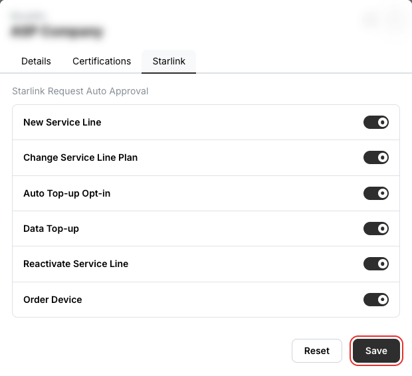The width and height of the screenshot is (412, 376).
Task: Toggle New Service Line auto approval switch
Action: (376, 122)
